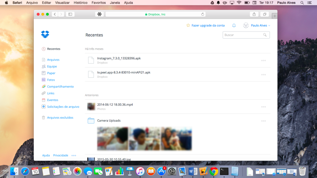Go back in Safari
317x178 pixels.
pos(55,14)
